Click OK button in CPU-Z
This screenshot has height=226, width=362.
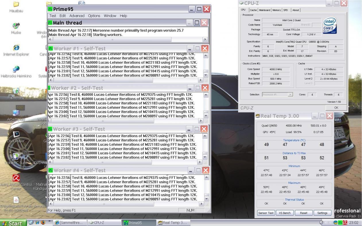coord(336,108)
